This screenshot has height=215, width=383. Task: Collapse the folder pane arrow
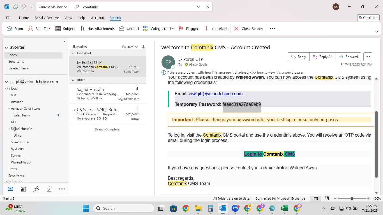pos(65,42)
